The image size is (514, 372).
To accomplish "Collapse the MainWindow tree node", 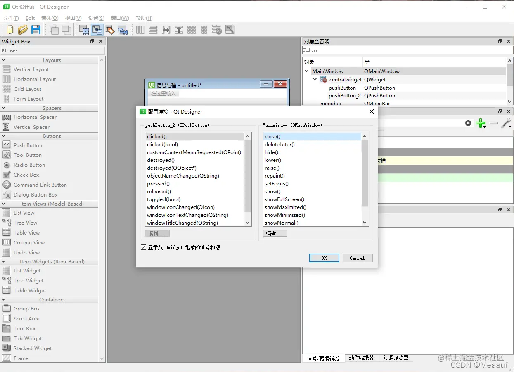I will coord(307,71).
